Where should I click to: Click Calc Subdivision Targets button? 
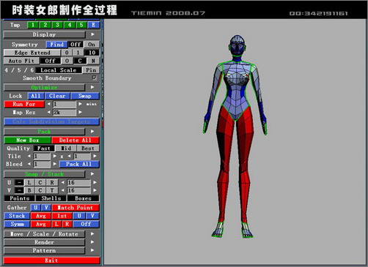pyautogui.click(x=51, y=121)
